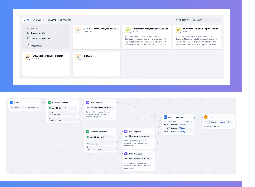Click the Start node home icon

(x=12, y=103)
